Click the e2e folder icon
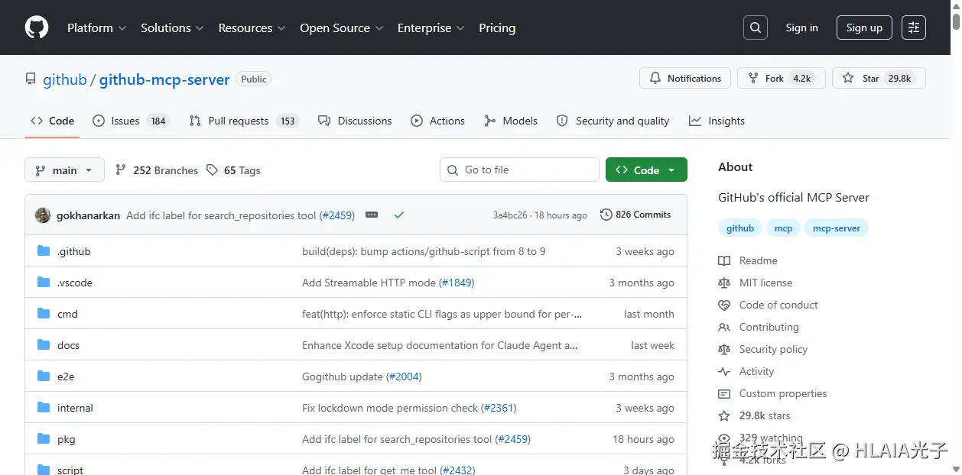 click(44, 376)
